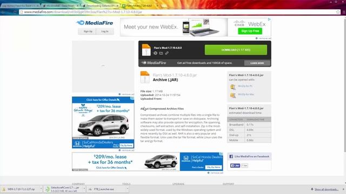Click the page icon in the address bar
The image size is (346, 194).
(22, 12)
